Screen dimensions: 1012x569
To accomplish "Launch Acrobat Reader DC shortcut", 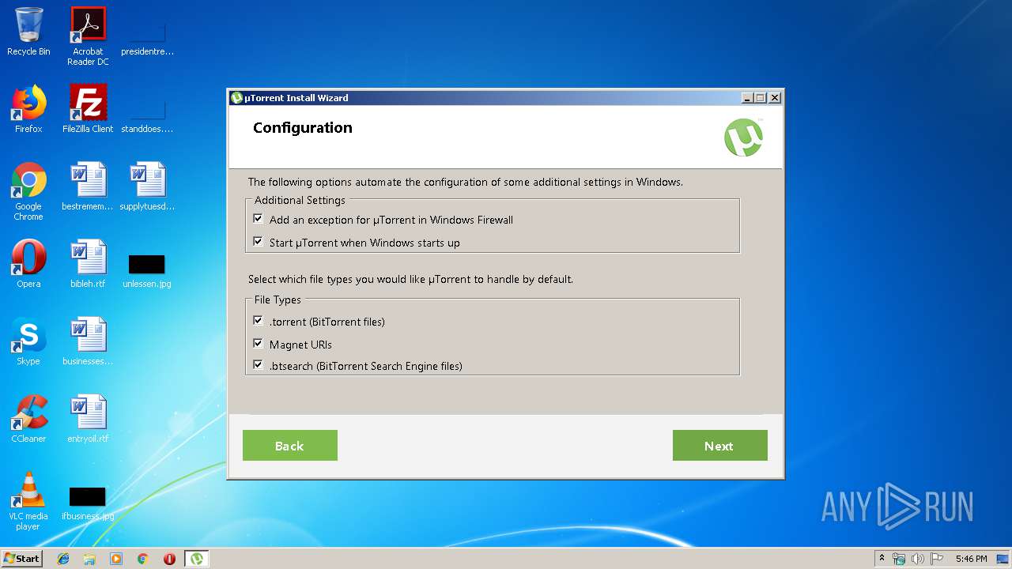I will coord(88,36).
